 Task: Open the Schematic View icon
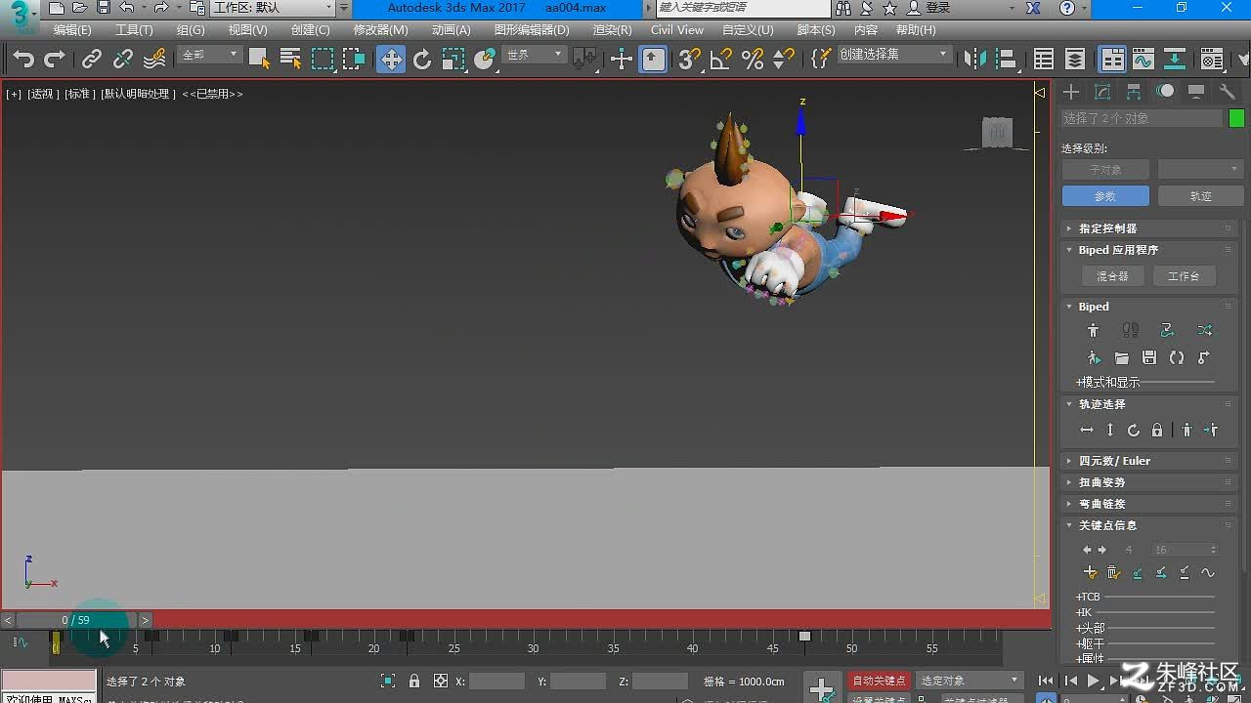click(1175, 60)
